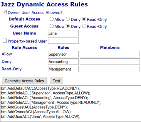This screenshot has width=141, height=122.
Task: Click the AddRoleACL 'Accounting' line
Action: click(44, 98)
